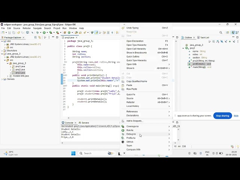Click the ENG IN language indicator
Screen dimensions: 240x180
tap(207, 153)
